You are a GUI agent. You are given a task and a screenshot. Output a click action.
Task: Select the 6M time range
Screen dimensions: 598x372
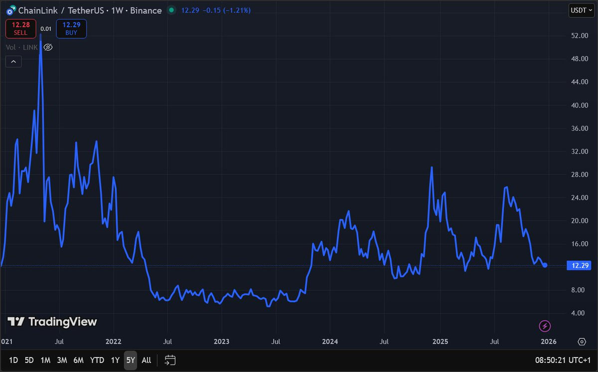[78, 360]
